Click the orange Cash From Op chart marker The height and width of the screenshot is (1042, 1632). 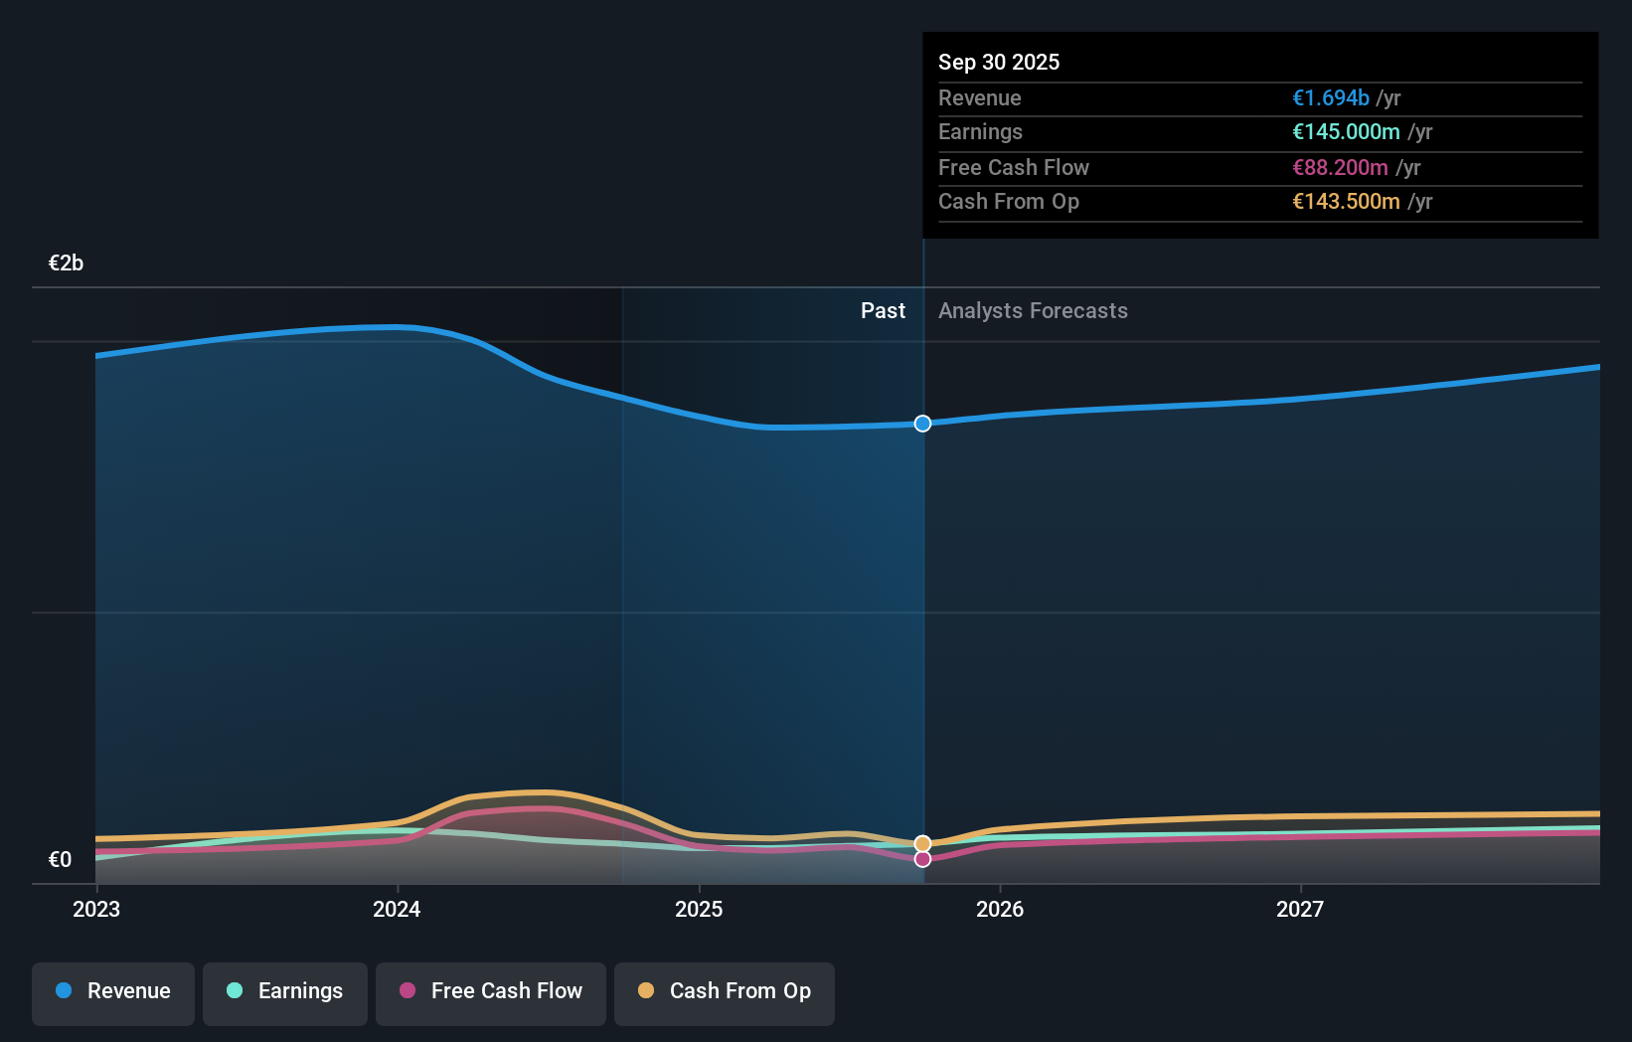[923, 842]
